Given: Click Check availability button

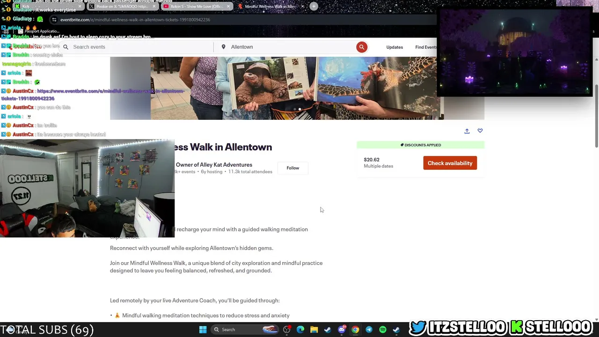Looking at the screenshot, I should pos(450,163).
